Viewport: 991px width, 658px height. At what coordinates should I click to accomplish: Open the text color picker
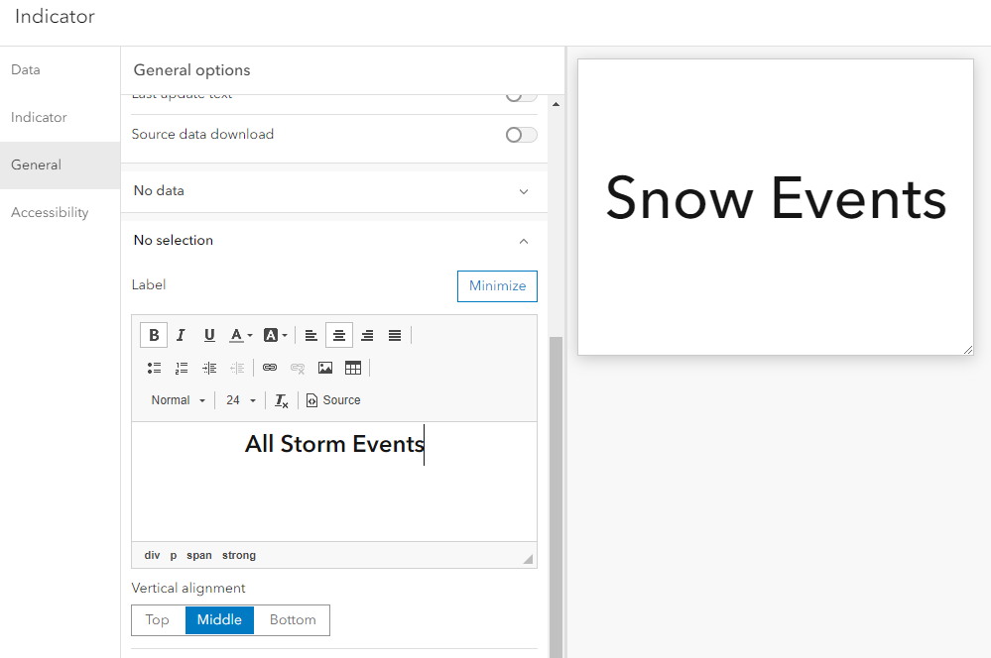[238, 335]
